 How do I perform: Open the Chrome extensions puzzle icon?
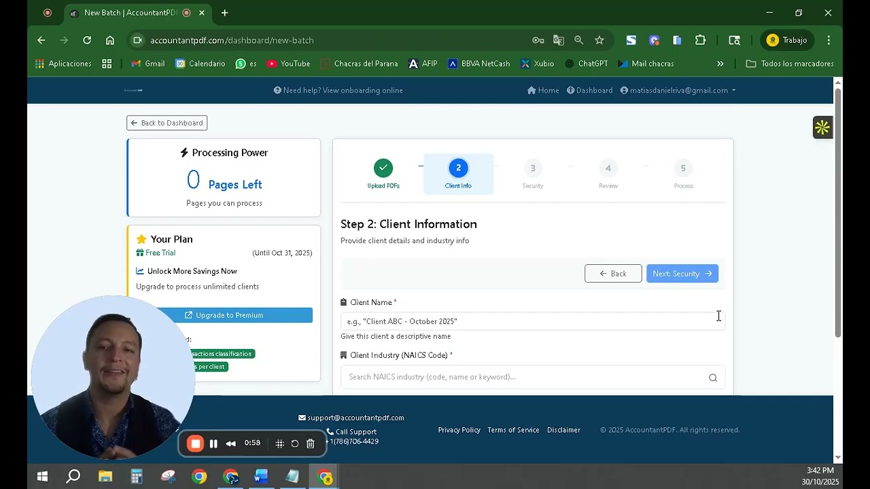tap(701, 40)
